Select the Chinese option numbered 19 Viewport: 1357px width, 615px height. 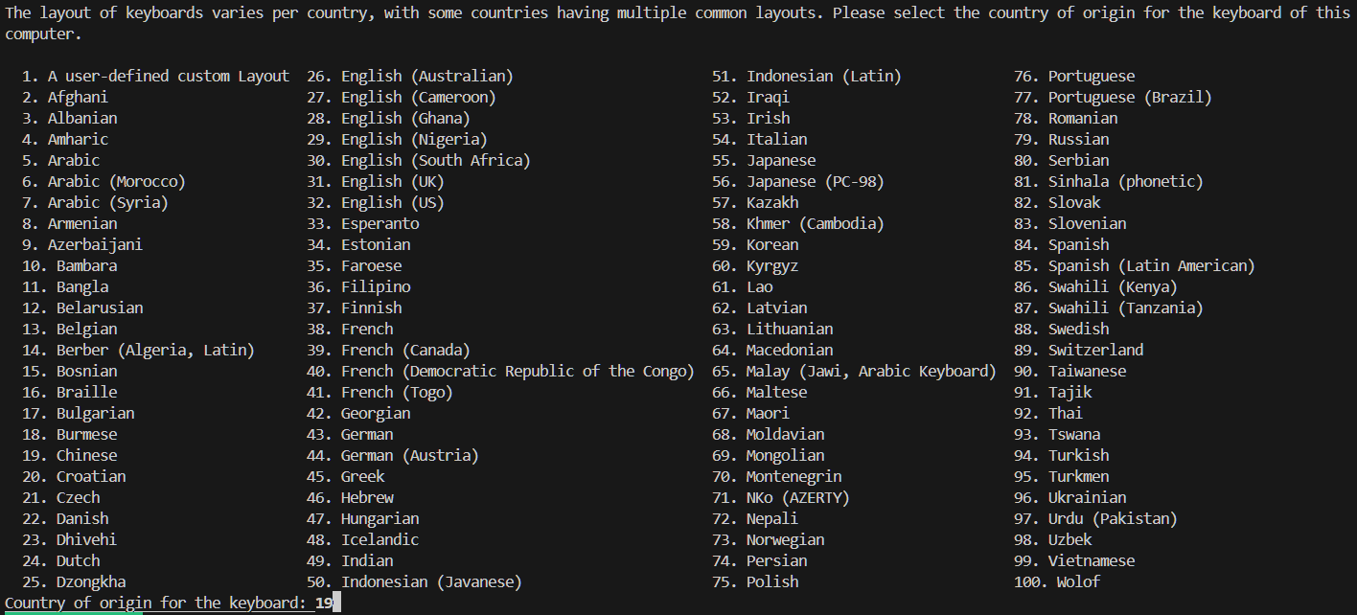pyautogui.click(x=70, y=455)
